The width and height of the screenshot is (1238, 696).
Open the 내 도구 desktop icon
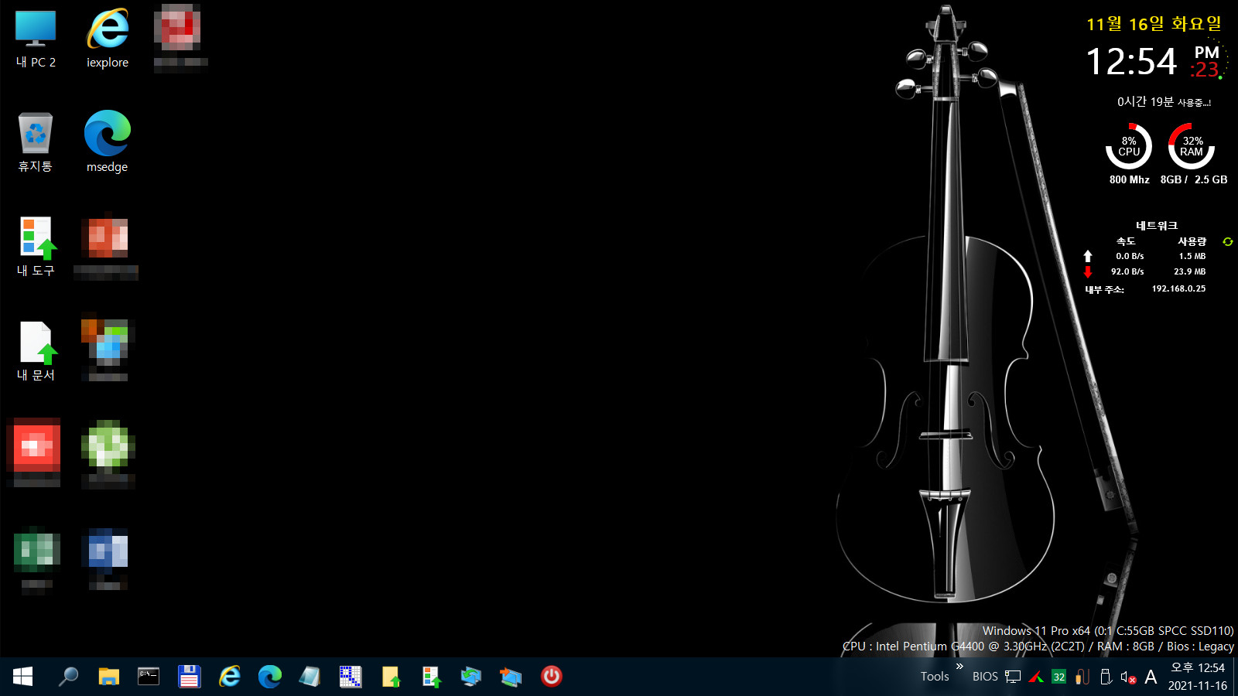[x=36, y=247]
